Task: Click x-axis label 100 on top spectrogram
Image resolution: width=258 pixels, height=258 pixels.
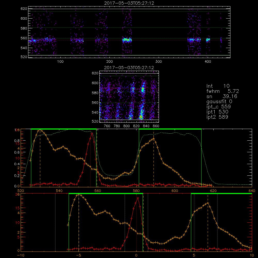Action: coord(60,62)
